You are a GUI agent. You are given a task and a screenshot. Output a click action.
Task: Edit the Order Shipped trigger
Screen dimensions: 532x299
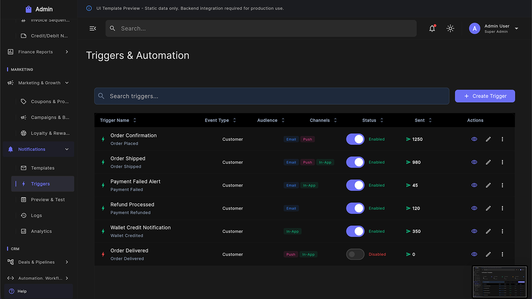tap(488, 162)
